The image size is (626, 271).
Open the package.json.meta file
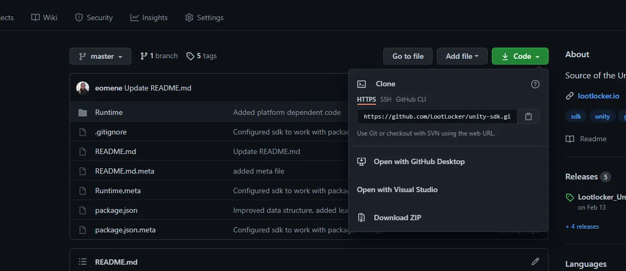click(126, 230)
